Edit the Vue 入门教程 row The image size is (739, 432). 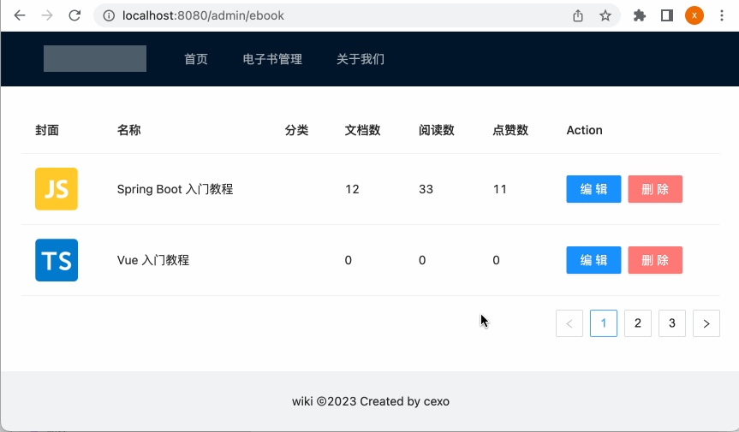click(x=593, y=260)
